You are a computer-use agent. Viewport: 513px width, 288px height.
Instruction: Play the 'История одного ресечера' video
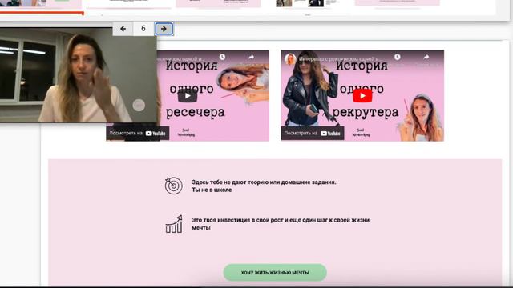coord(188,96)
